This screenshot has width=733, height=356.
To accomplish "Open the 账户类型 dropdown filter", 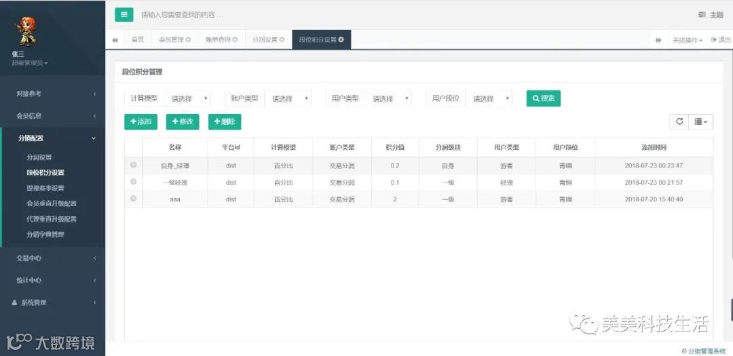I will pos(288,98).
